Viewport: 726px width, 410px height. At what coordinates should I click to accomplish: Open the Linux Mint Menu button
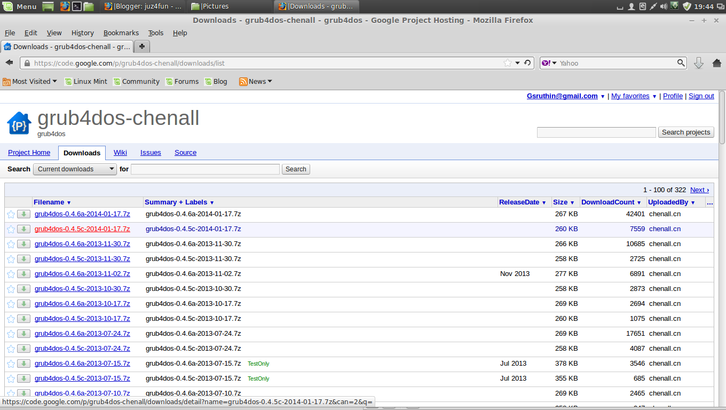point(20,6)
